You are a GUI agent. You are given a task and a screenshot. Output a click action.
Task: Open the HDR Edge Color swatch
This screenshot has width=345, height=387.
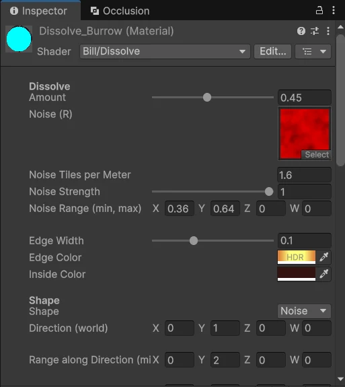tap(297, 257)
